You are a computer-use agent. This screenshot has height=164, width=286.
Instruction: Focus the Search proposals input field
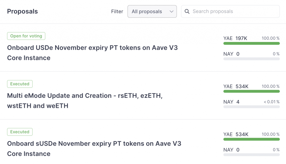[230, 11]
